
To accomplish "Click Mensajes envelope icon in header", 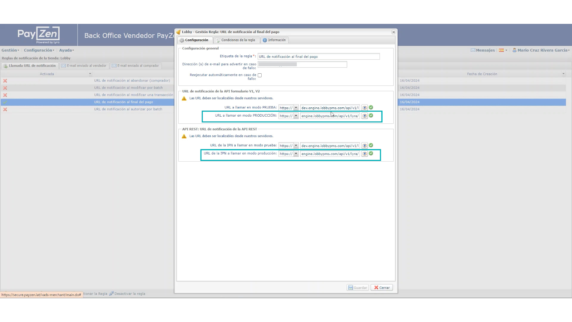I will point(473,50).
